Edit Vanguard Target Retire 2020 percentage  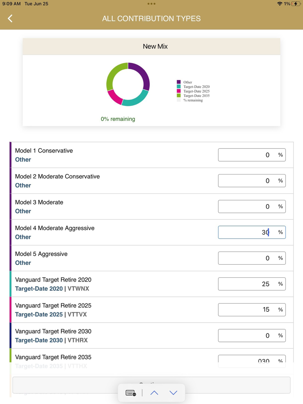click(x=251, y=284)
